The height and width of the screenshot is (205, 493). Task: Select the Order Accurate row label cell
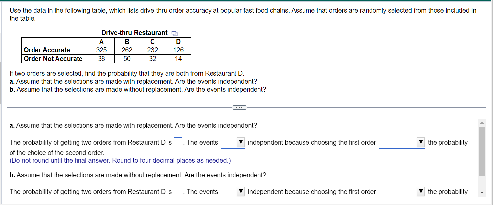[46, 50]
